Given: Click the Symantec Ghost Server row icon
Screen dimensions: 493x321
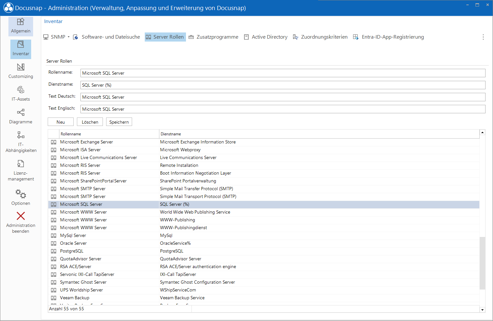Looking at the screenshot, I should pyautogui.click(x=54, y=282).
